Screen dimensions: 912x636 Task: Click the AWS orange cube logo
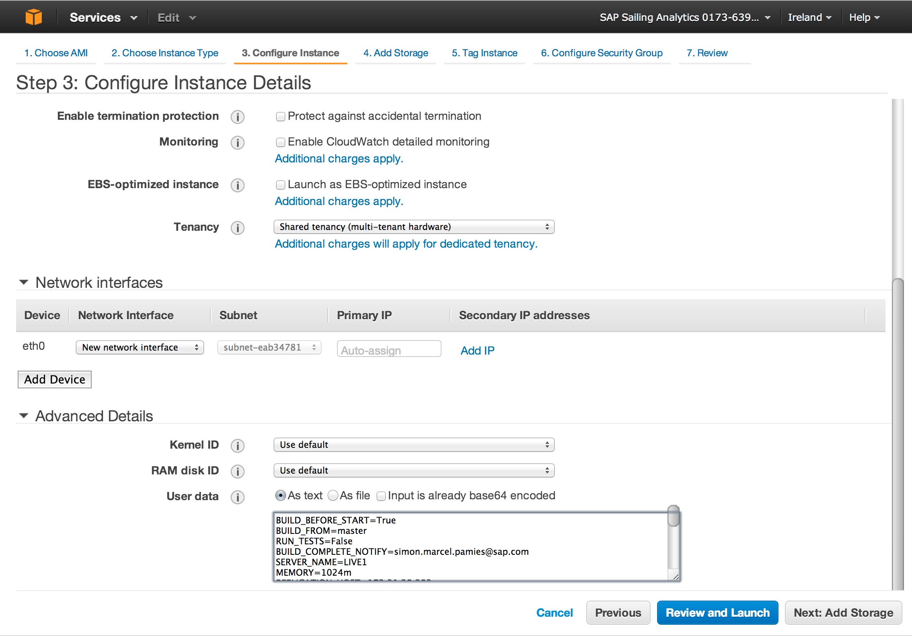33,17
